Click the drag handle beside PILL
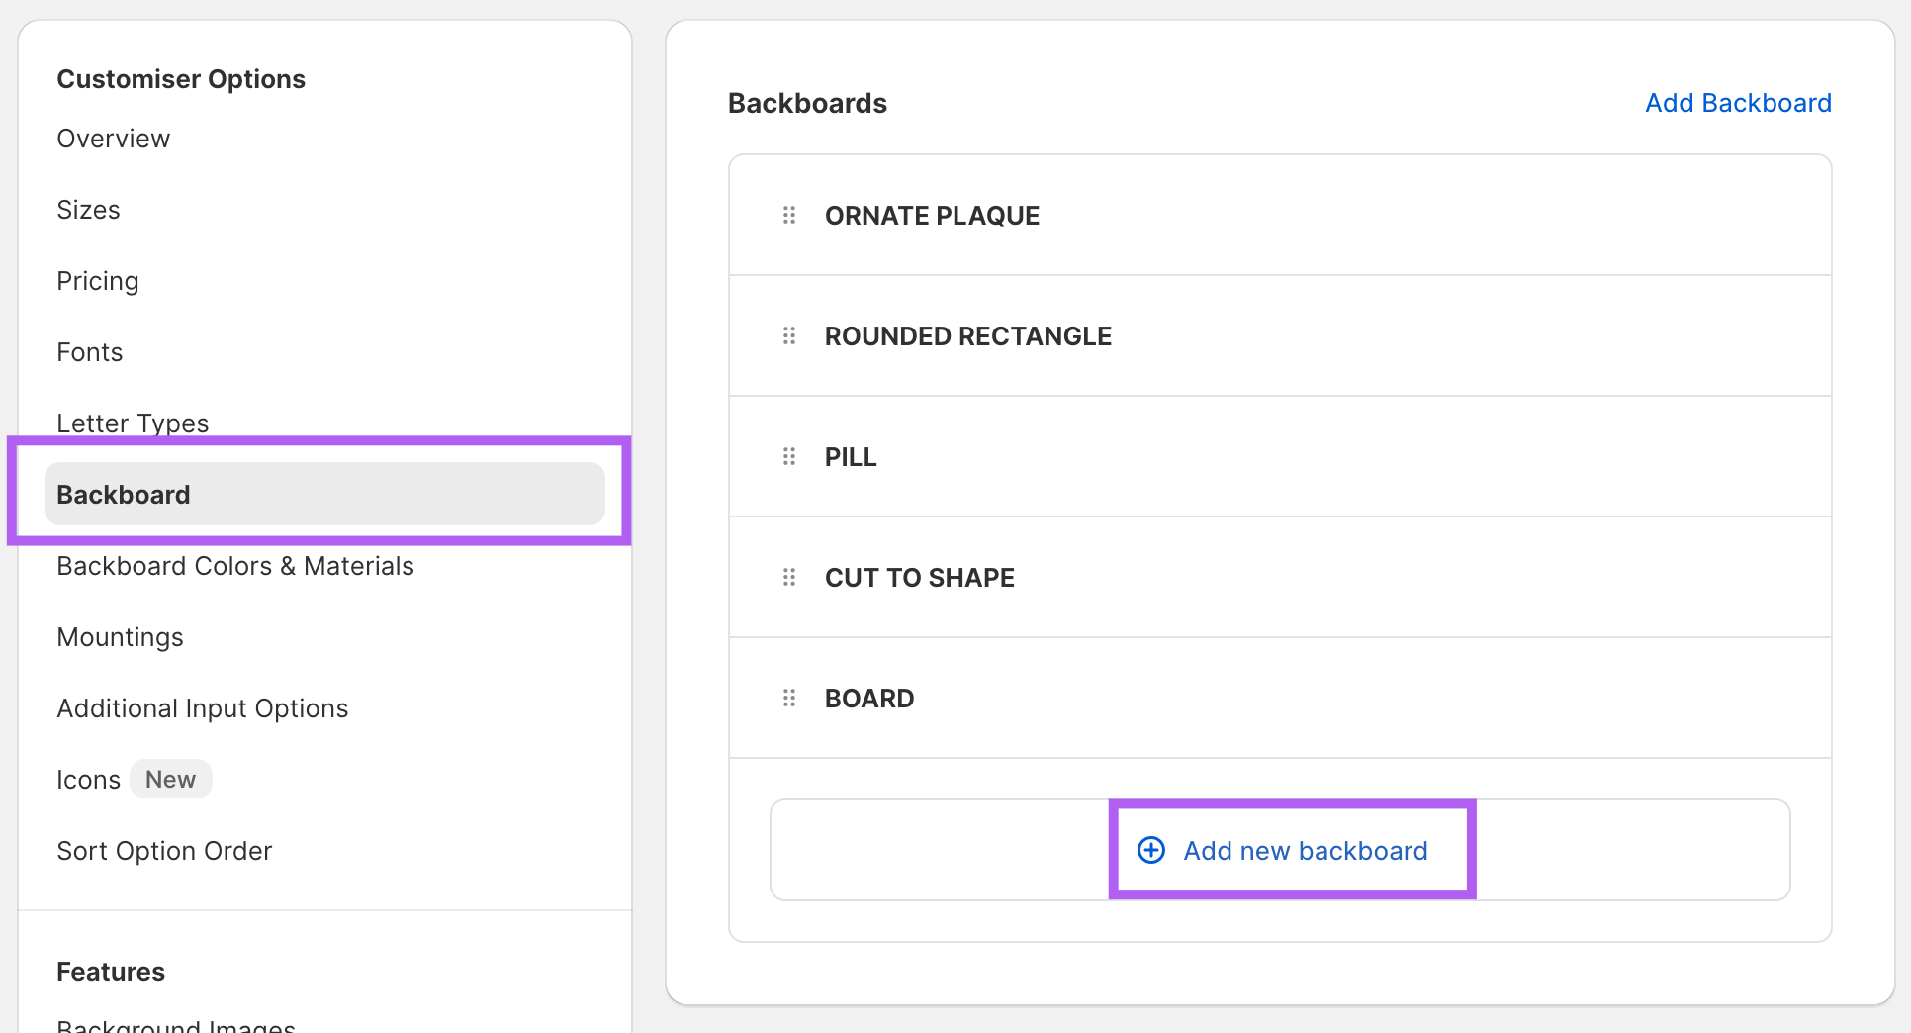Viewport: 1911px width, 1033px height. (789, 456)
